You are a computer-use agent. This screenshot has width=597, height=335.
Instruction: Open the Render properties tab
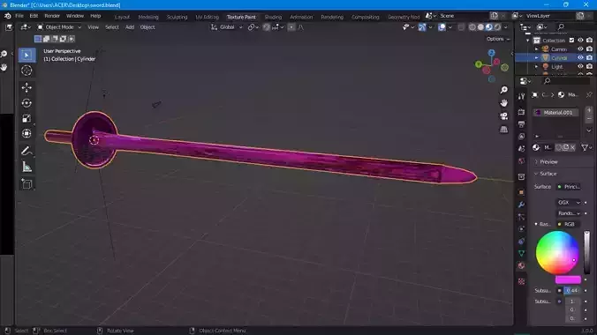click(x=521, y=112)
